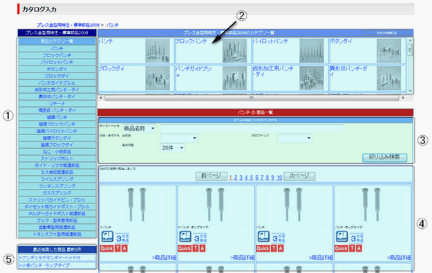Viewport: 432px width, 273px height.
Task: Click the CAD icon on the first product card
Action: 107,236
